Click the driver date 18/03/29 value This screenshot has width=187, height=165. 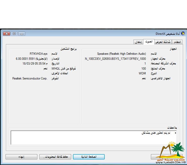(x=34, y=64)
